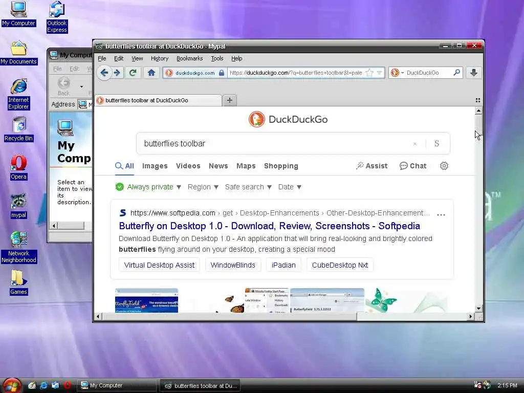This screenshot has width=524, height=393.
Task: Show all tabs grid icon
Action: tap(478, 100)
